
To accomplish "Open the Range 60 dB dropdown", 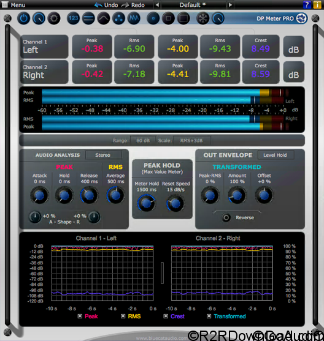I will click(x=143, y=140).
